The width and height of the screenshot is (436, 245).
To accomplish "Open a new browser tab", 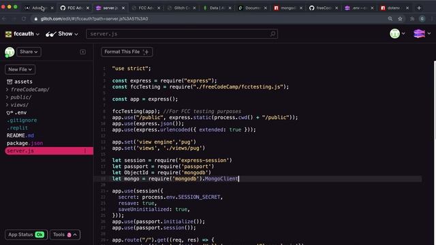I will (x=419, y=8).
